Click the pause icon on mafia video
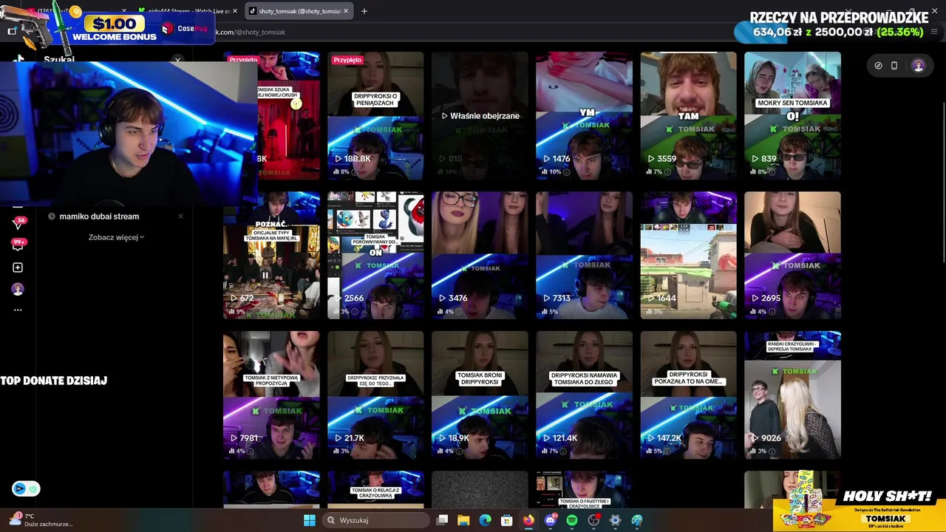This screenshot has width=946, height=532. (x=265, y=276)
